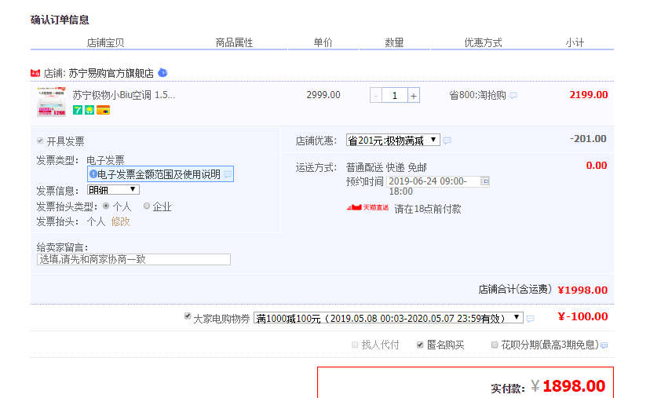The width and height of the screenshot is (661, 398).
Task: Click the 给卖家留言 message input field
Action: [133, 259]
